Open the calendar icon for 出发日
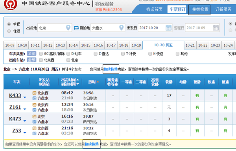The height and width of the screenshot is (151, 236). pos(169,27)
